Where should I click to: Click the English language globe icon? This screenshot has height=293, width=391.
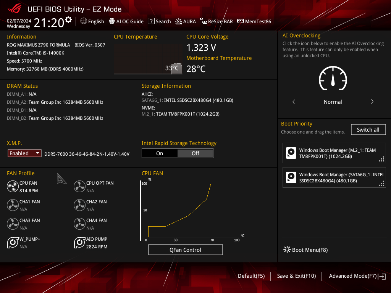84,21
